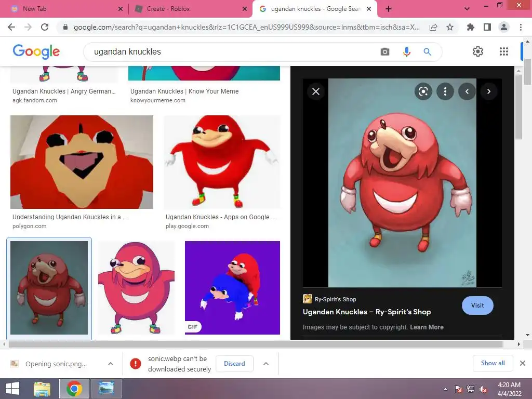Viewport: 532px width, 399px height.
Task: Go back with the browser back arrow
Action: 11,27
